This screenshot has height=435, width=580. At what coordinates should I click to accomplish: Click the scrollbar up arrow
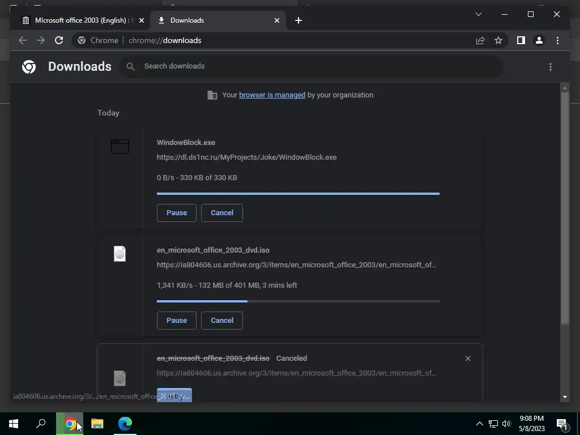tap(565, 88)
